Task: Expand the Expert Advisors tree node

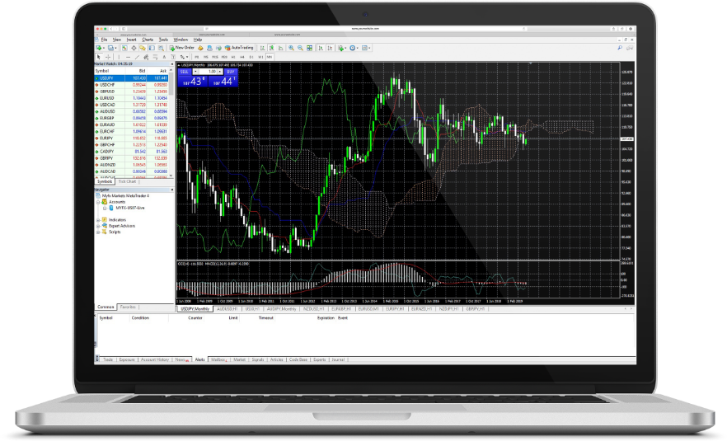Action: [98, 226]
